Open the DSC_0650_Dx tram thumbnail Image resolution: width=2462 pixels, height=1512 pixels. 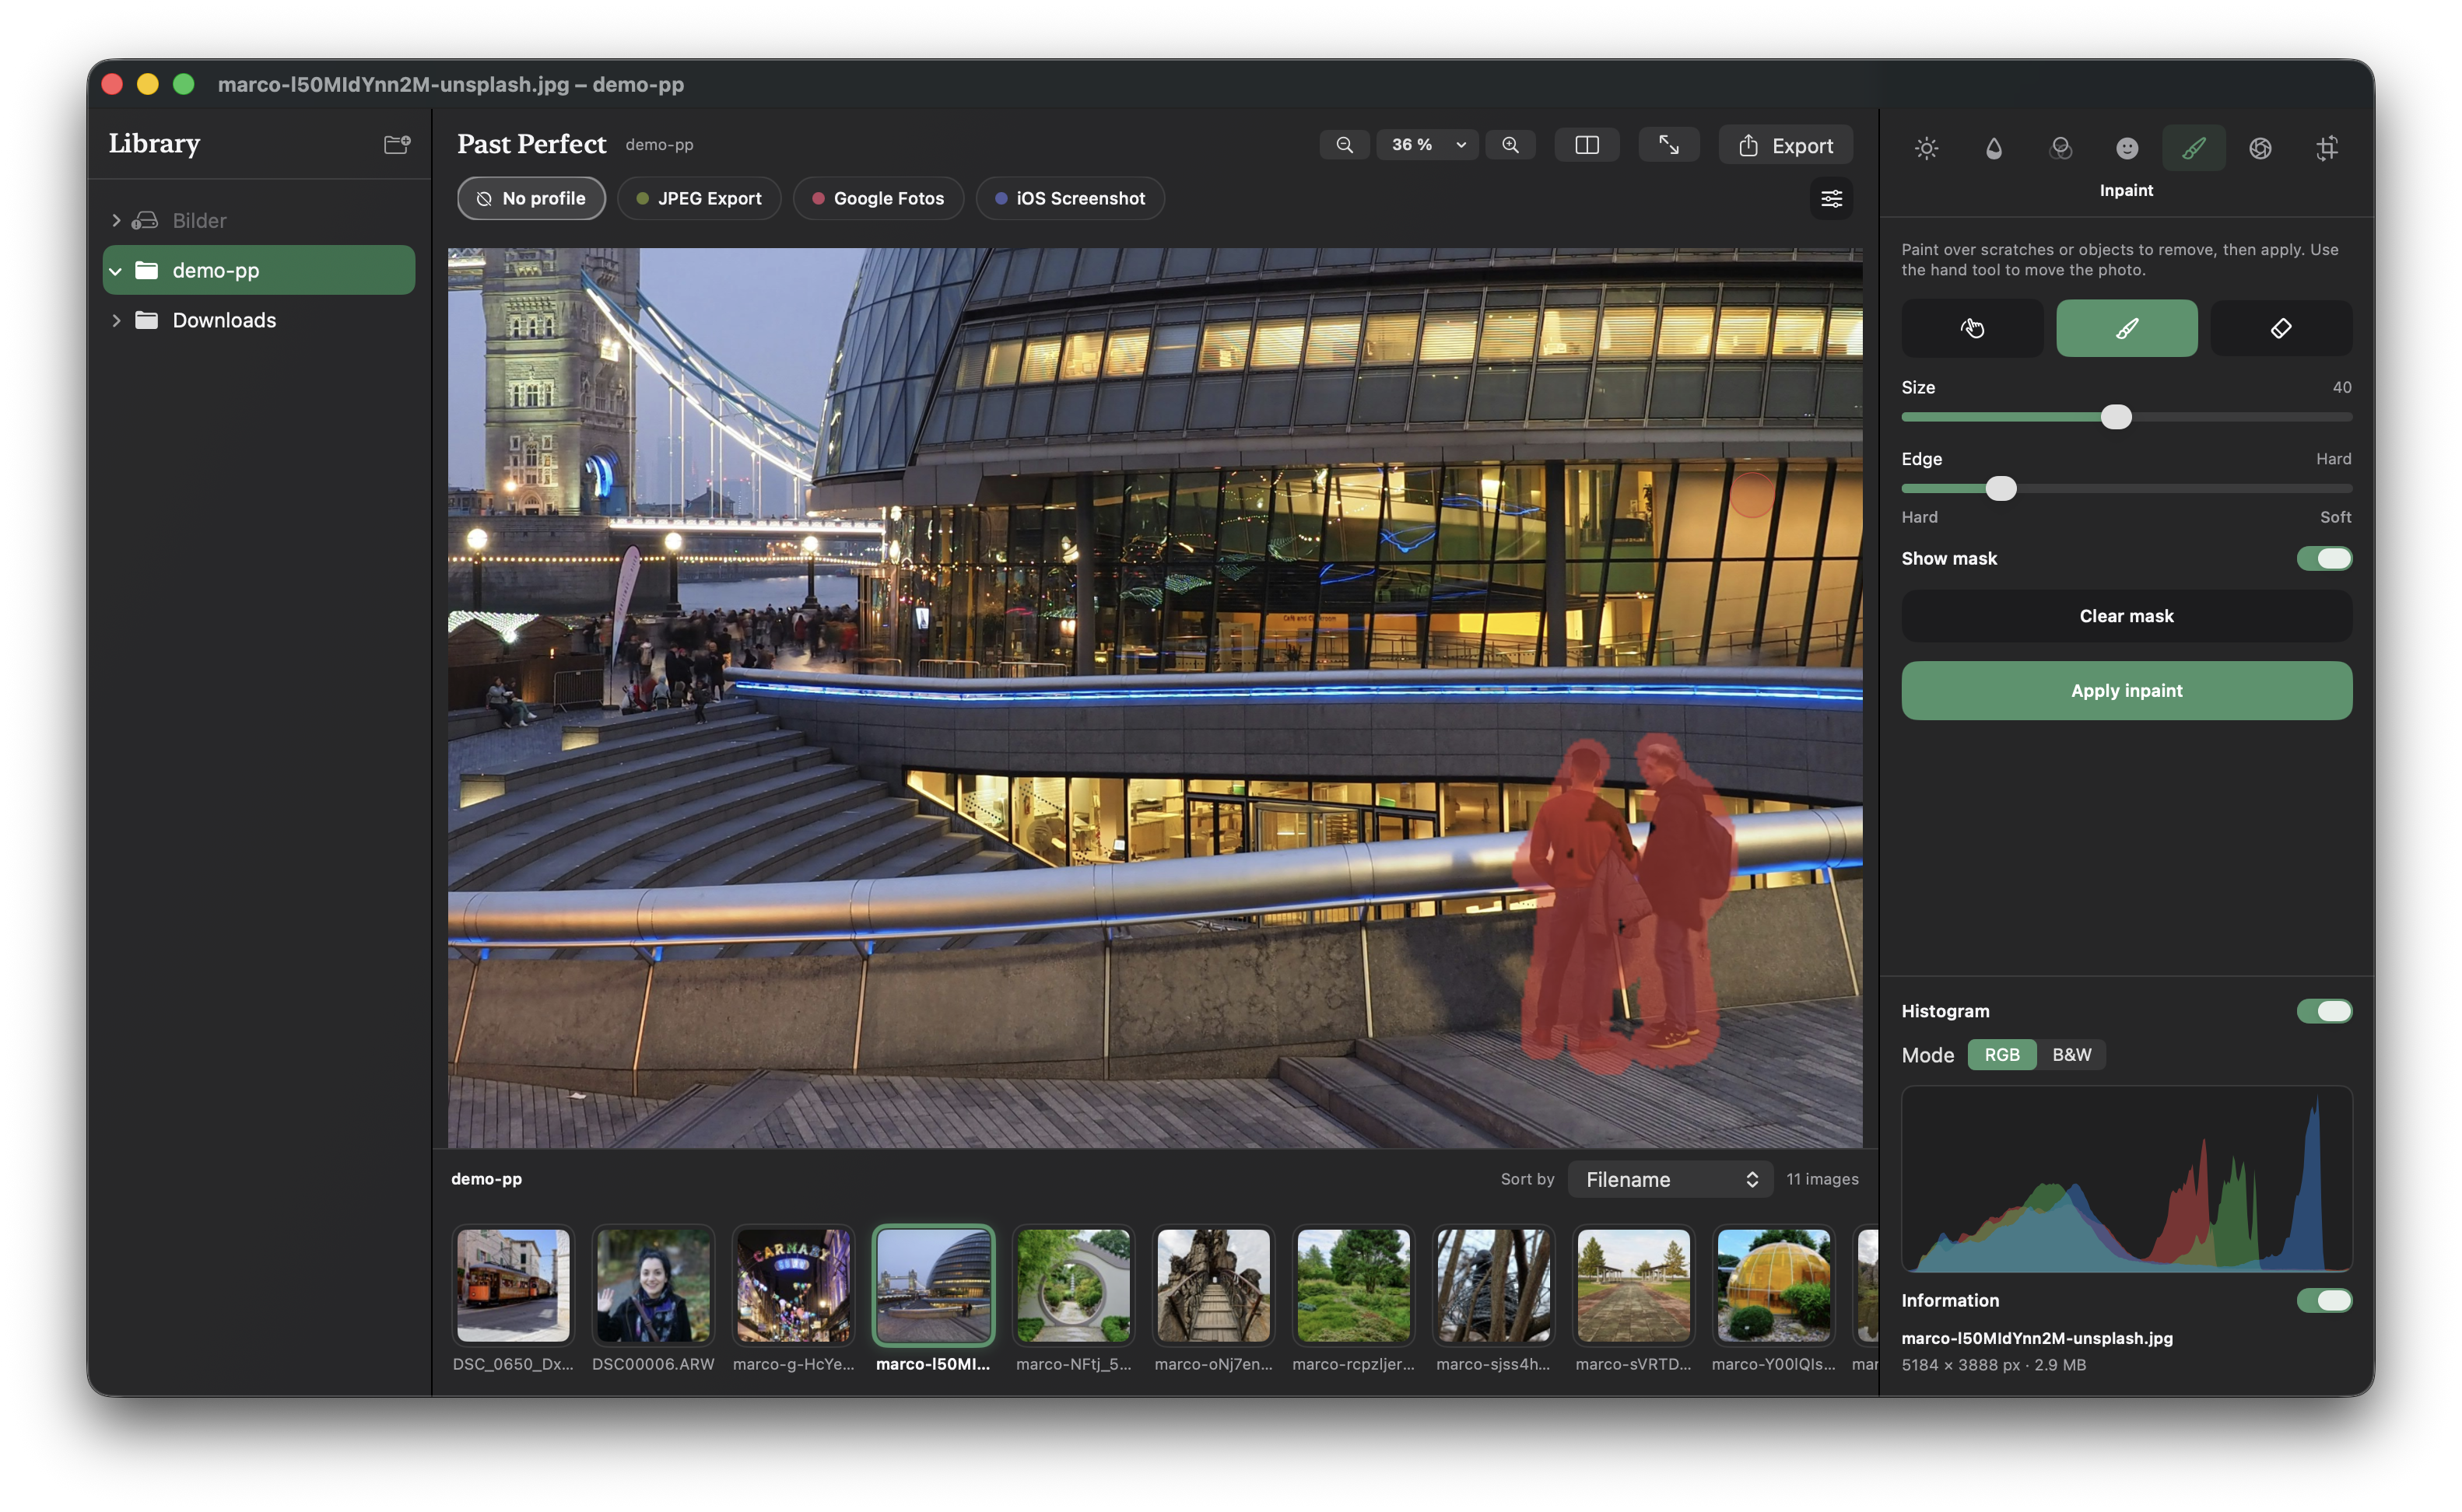[x=514, y=1286]
